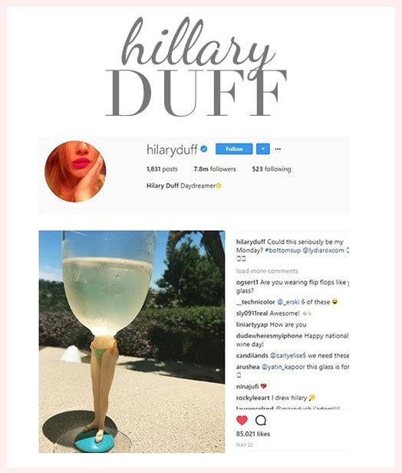View the 7.8m followers list
Image resolution: width=402 pixels, height=473 pixels.
(215, 169)
